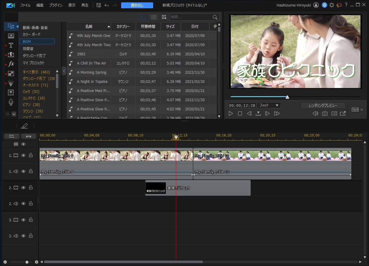Image resolution: width=369 pixels, height=266 pixels.
Task: Open the プラグイン menu
Action: click(x=56, y=5)
